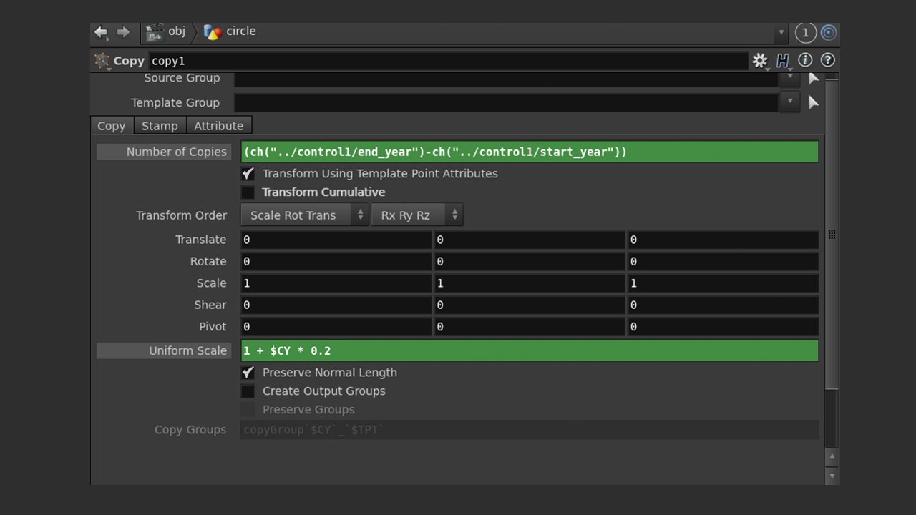The height and width of the screenshot is (515, 916).
Task: Click the Number of Copies expression field
Action: 530,152
